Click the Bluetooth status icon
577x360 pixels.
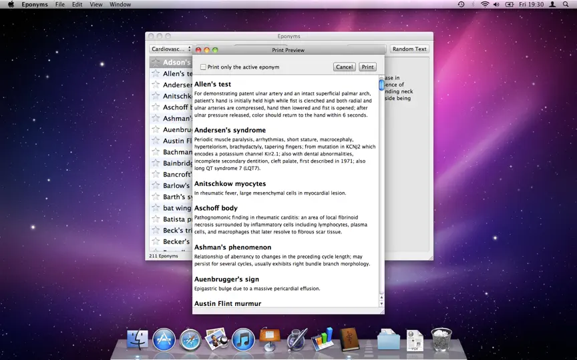coord(473,5)
